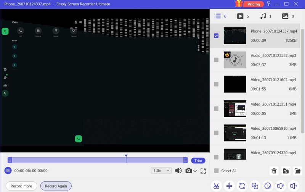Open the media metadata editor tool
This screenshot has width=305, height=192.
(268, 186)
